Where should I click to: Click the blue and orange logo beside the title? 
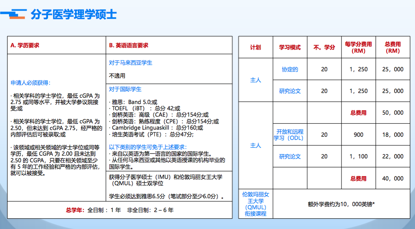pos(14,15)
